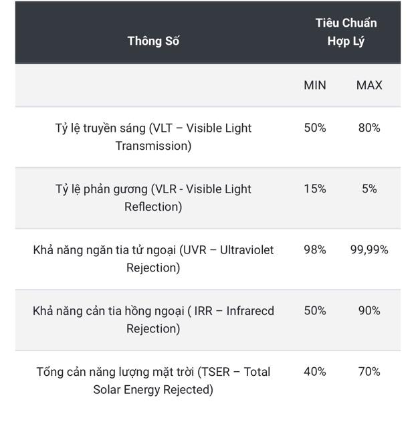This screenshot has width=416, height=428.
Task: Click the 5% value in VLR row
Action: 369,189
